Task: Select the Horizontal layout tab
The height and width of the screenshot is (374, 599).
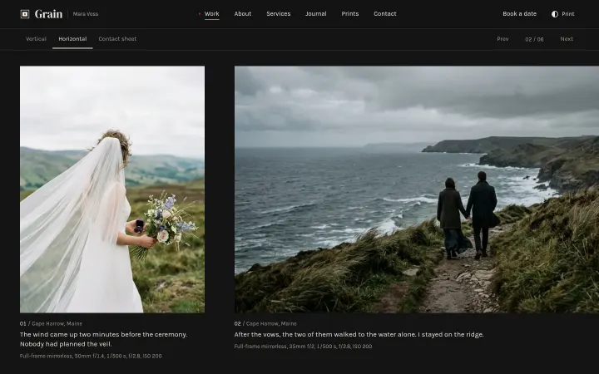Action: tap(72, 39)
